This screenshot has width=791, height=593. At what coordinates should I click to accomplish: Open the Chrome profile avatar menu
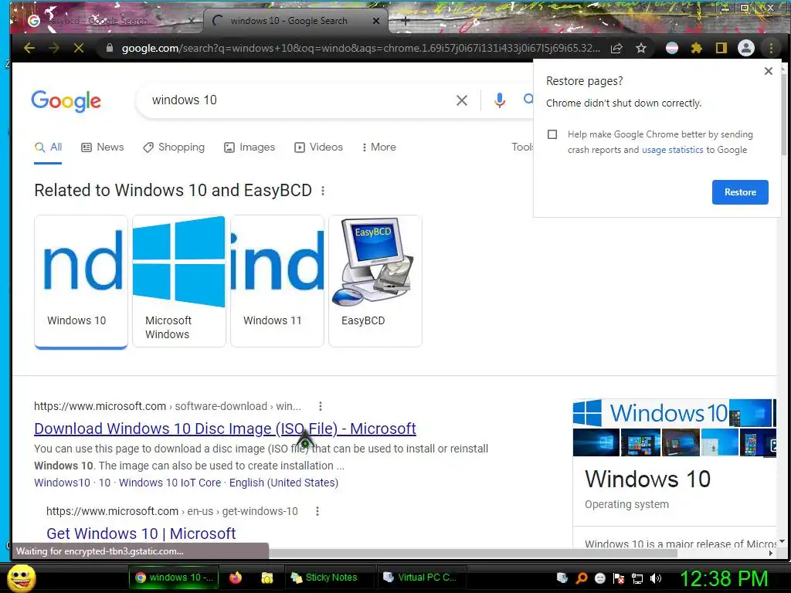[746, 48]
